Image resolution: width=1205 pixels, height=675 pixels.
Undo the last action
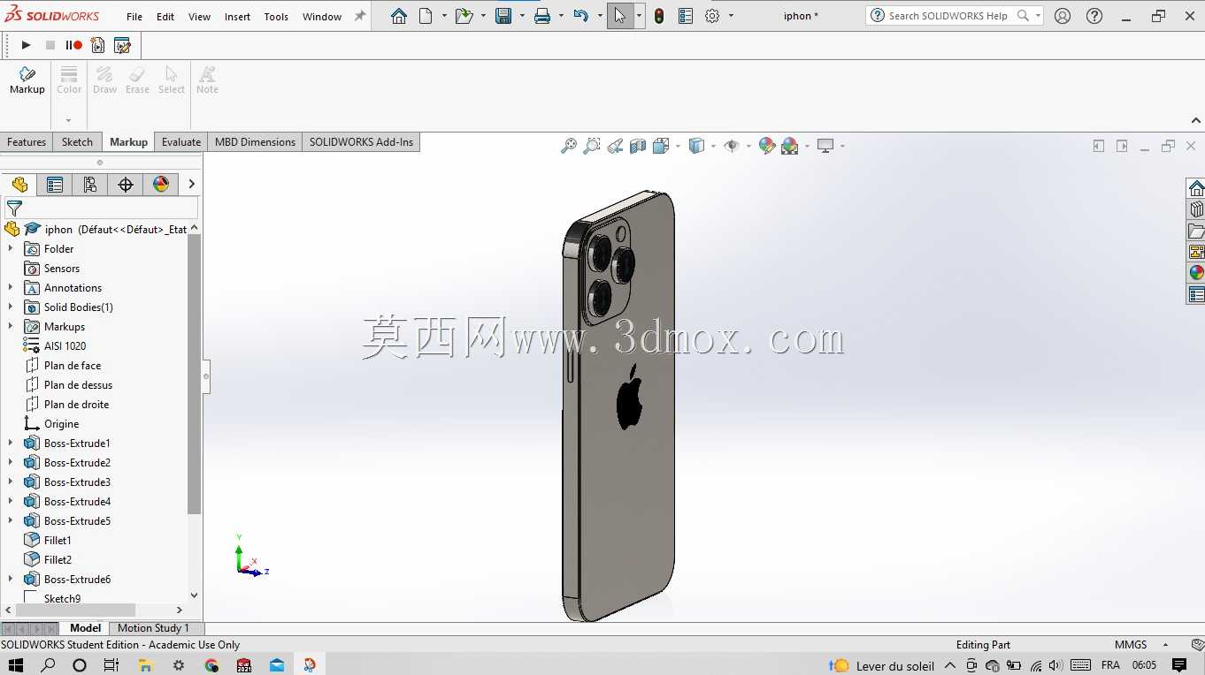(581, 16)
